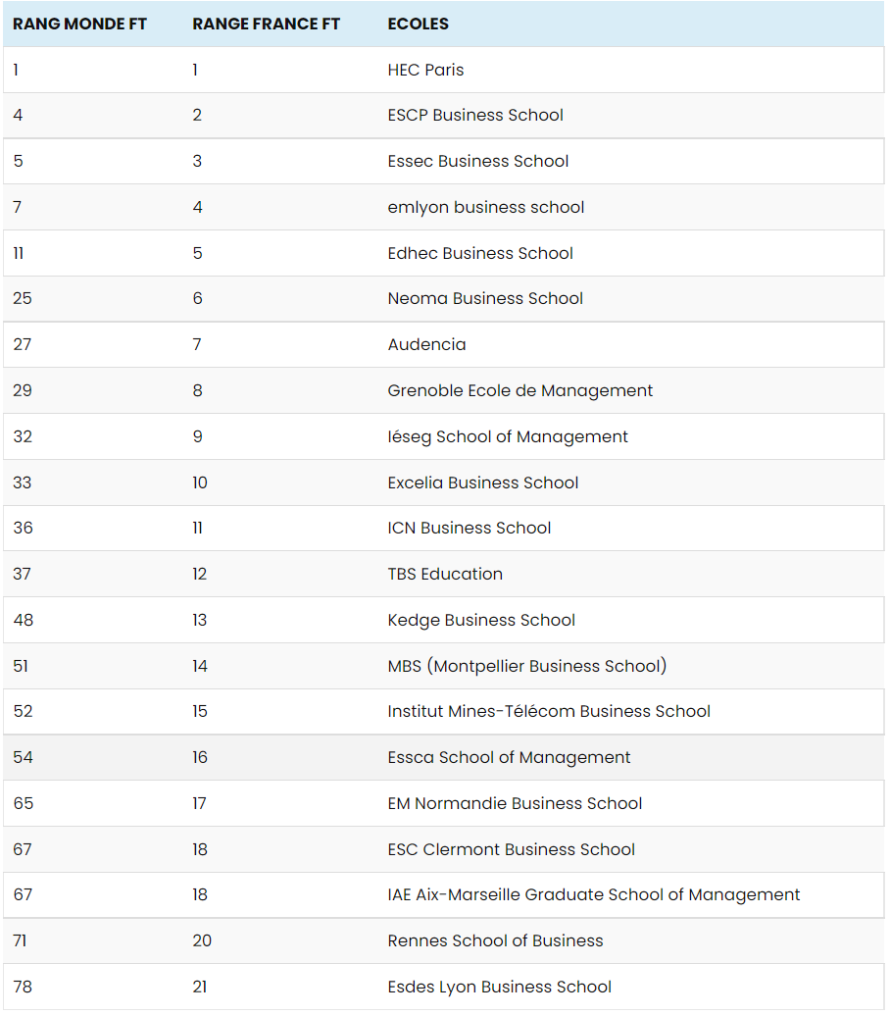Select TBS Education in the schools column
Viewport: 890px width, 1015px height.
pos(445,574)
